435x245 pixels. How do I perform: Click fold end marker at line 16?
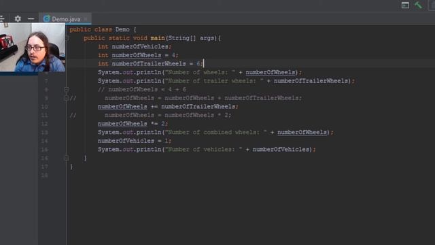[67, 158]
